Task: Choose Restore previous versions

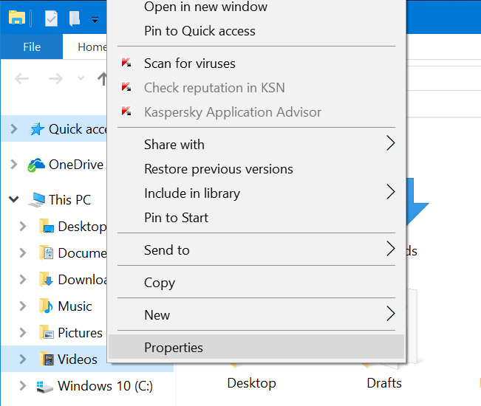Action: (256, 169)
